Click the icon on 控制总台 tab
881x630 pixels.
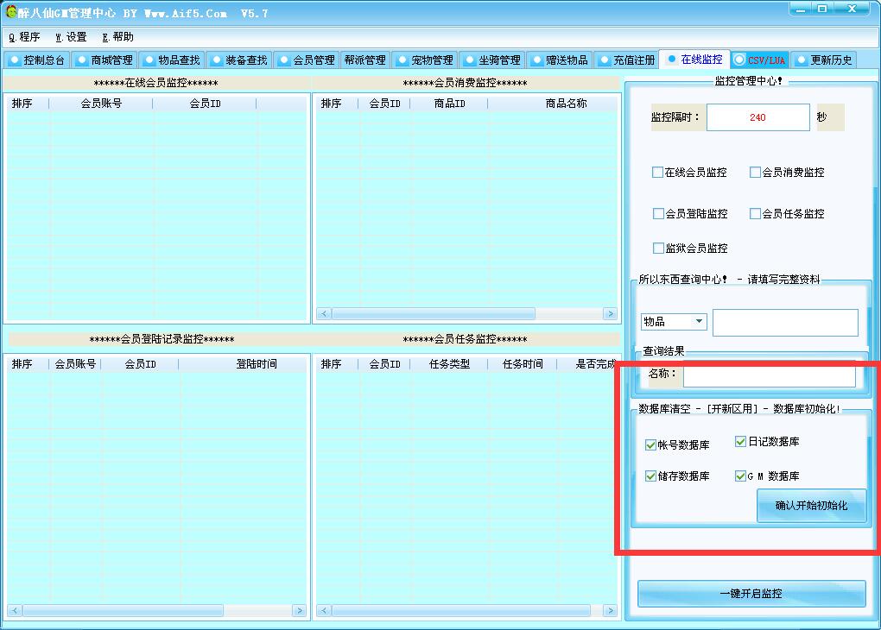[x=15, y=60]
